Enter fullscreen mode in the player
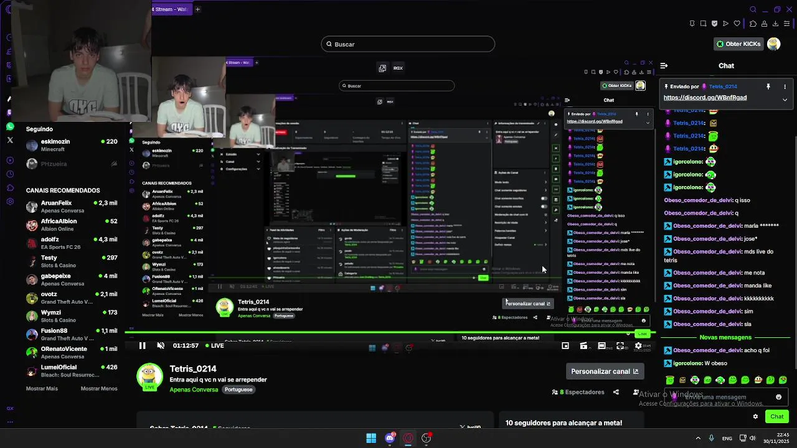This screenshot has width=797, height=448. [x=620, y=346]
